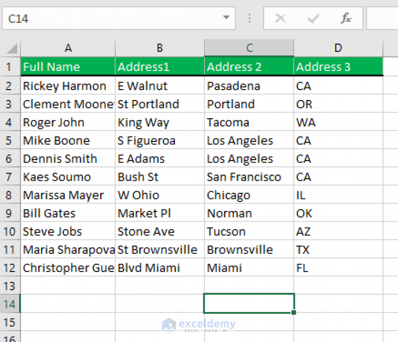Select row 8 header
This screenshot has width=398, height=342.
click(10, 195)
